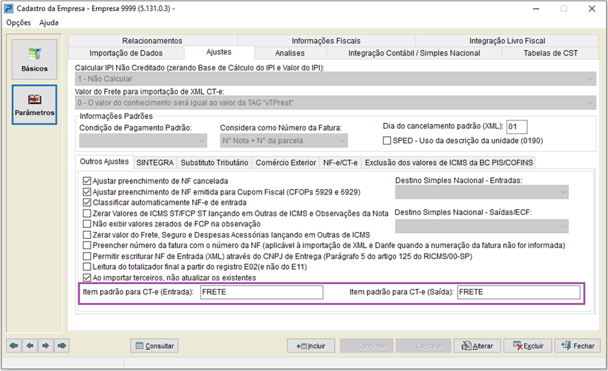Select Outros Ajustes sub-tab
This screenshot has height=371, width=608.
point(104,162)
